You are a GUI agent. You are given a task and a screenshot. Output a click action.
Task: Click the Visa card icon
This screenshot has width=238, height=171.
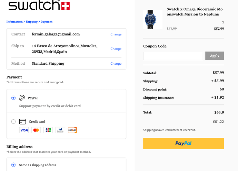click(x=24, y=130)
